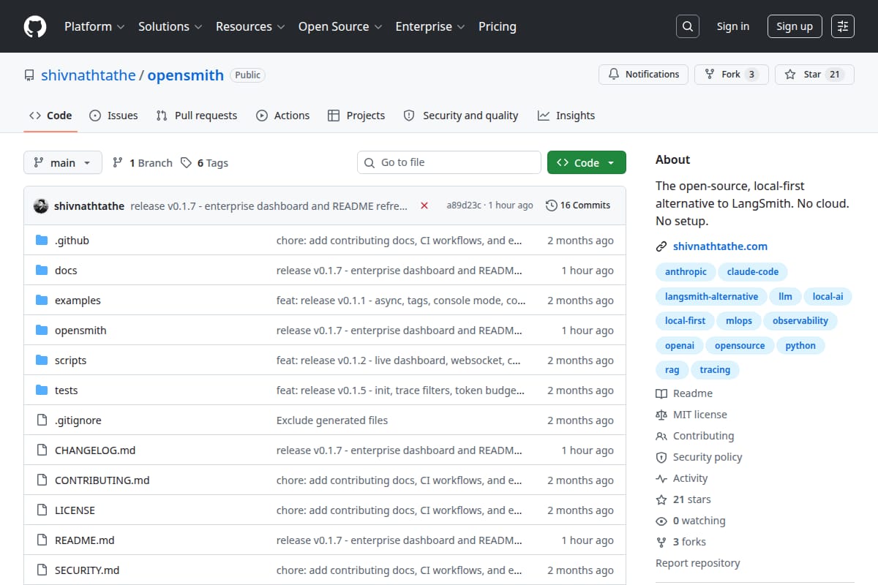The height and width of the screenshot is (585, 878).
Task: Select the langsmith-alternative topic tag
Action: [711, 296]
